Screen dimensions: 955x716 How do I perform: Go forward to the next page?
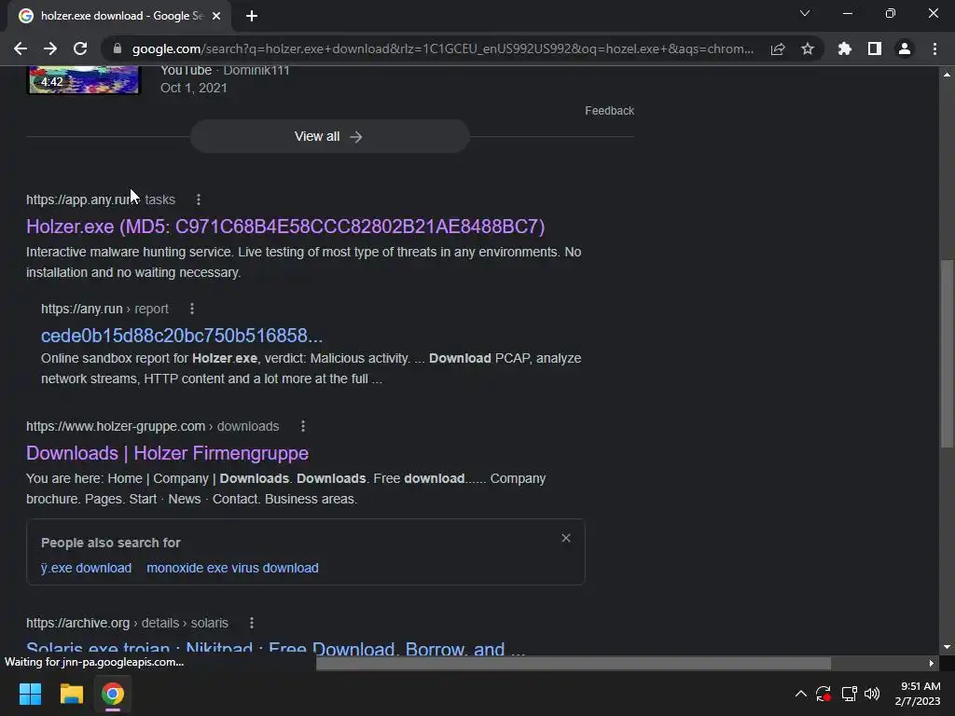point(50,48)
